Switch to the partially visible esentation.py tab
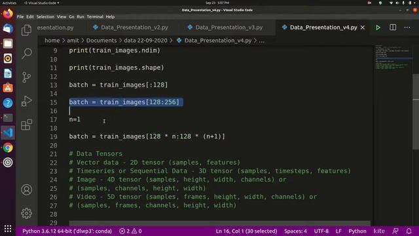Image resolution: width=419 pixels, height=236 pixels. (55, 28)
